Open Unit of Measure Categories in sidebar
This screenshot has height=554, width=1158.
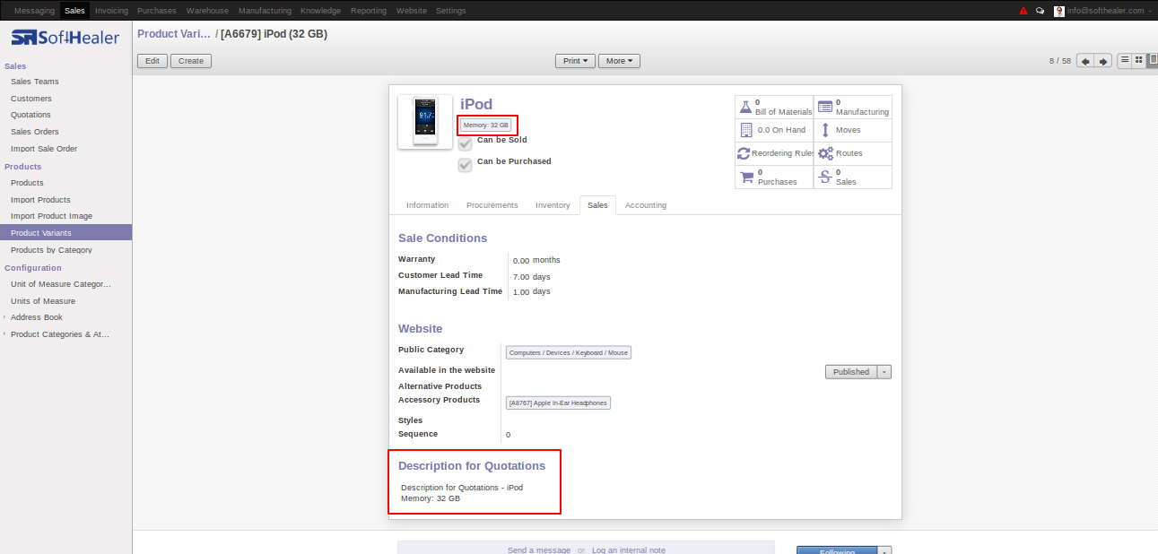[61, 284]
